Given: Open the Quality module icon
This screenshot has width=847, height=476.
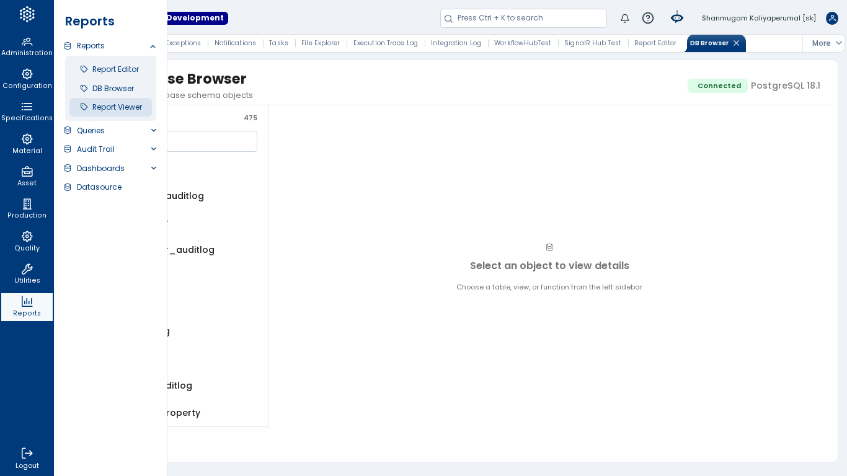Looking at the screenshot, I should 27,236.
